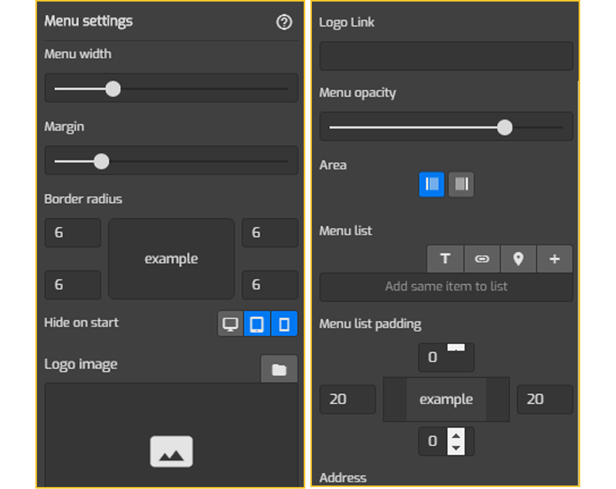
Task: Click the 'Logo image' label
Action: (x=80, y=365)
